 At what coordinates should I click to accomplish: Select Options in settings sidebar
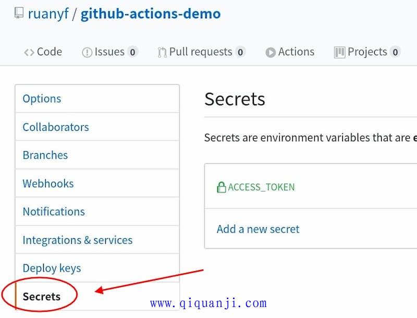pos(97,99)
